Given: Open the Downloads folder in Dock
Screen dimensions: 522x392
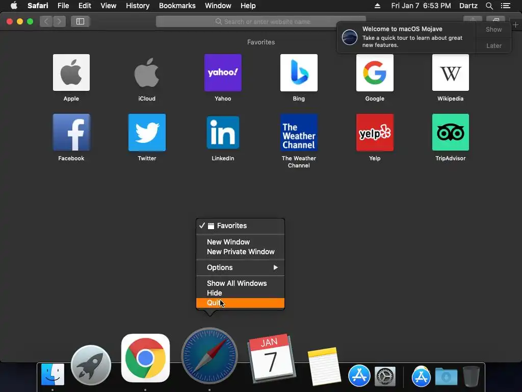Looking at the screenshot, I should (x=446, y=376).
